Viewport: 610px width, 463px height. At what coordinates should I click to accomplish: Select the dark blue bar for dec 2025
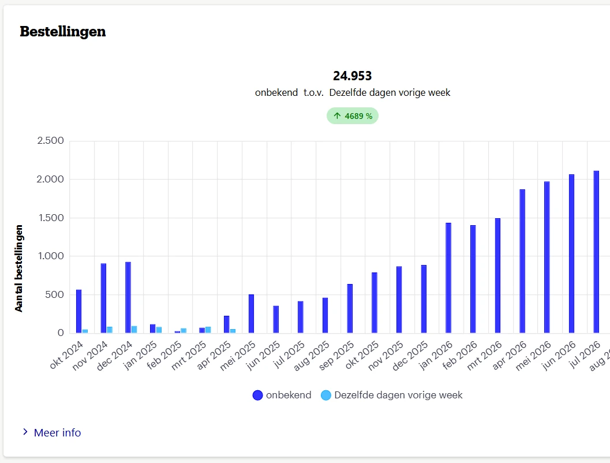[424, 299]
